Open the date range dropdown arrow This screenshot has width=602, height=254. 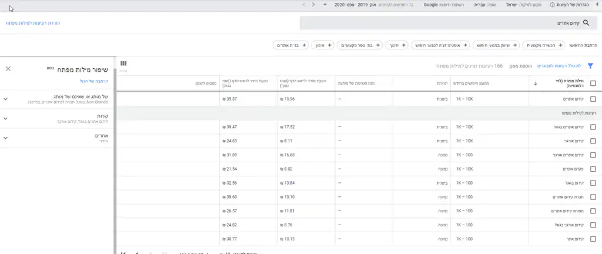pyautogui.click(x=325, y=4)
